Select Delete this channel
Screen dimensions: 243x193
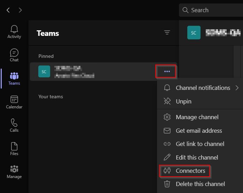(x=200, y=184)
